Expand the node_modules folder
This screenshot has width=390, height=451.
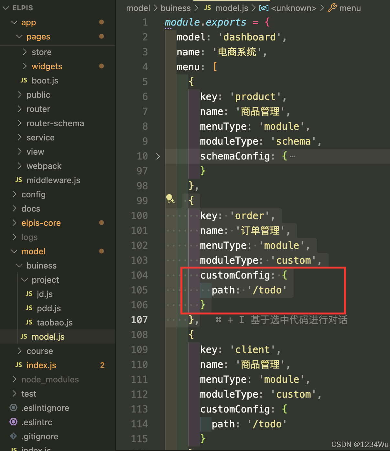15,379
